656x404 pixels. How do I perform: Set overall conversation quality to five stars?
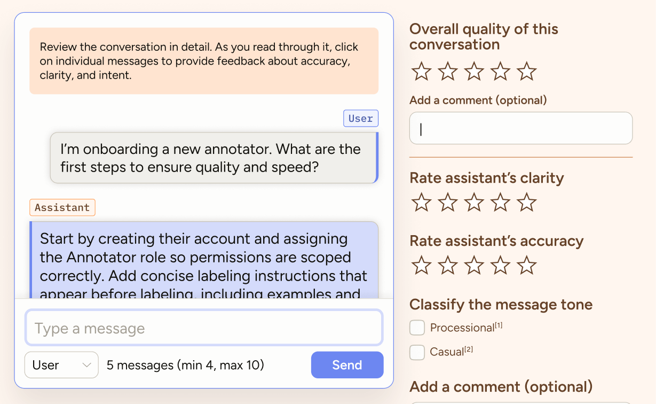526,72
